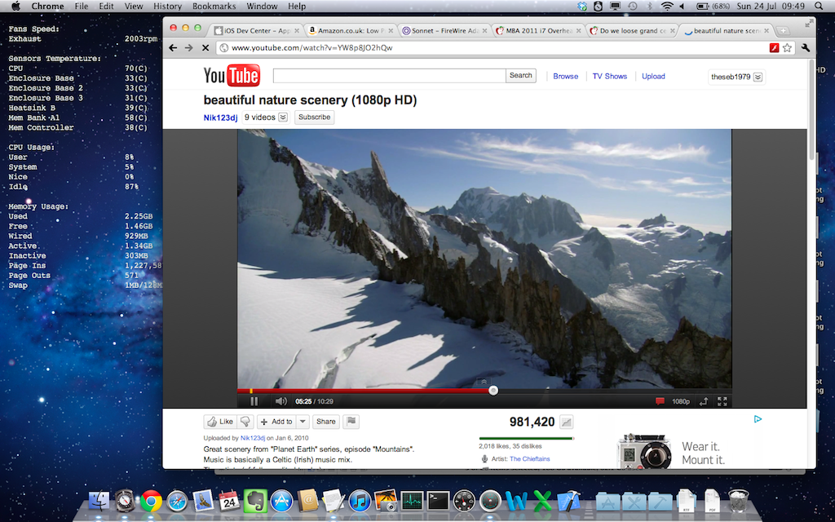Image resolution: width=835 pixels, height=522 pixels.
Task: Switch to the Sonnet FireWire tab
Action: tap(444, 31)
